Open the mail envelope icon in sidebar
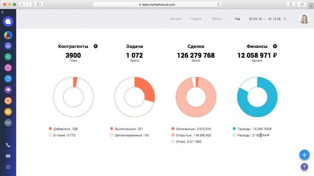This screenshot has height=176, width=314. pyautogui.click(x=8, y=156)
